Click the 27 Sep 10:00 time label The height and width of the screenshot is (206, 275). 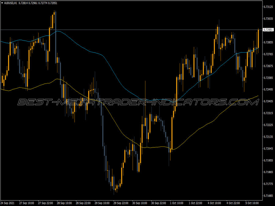27,203
